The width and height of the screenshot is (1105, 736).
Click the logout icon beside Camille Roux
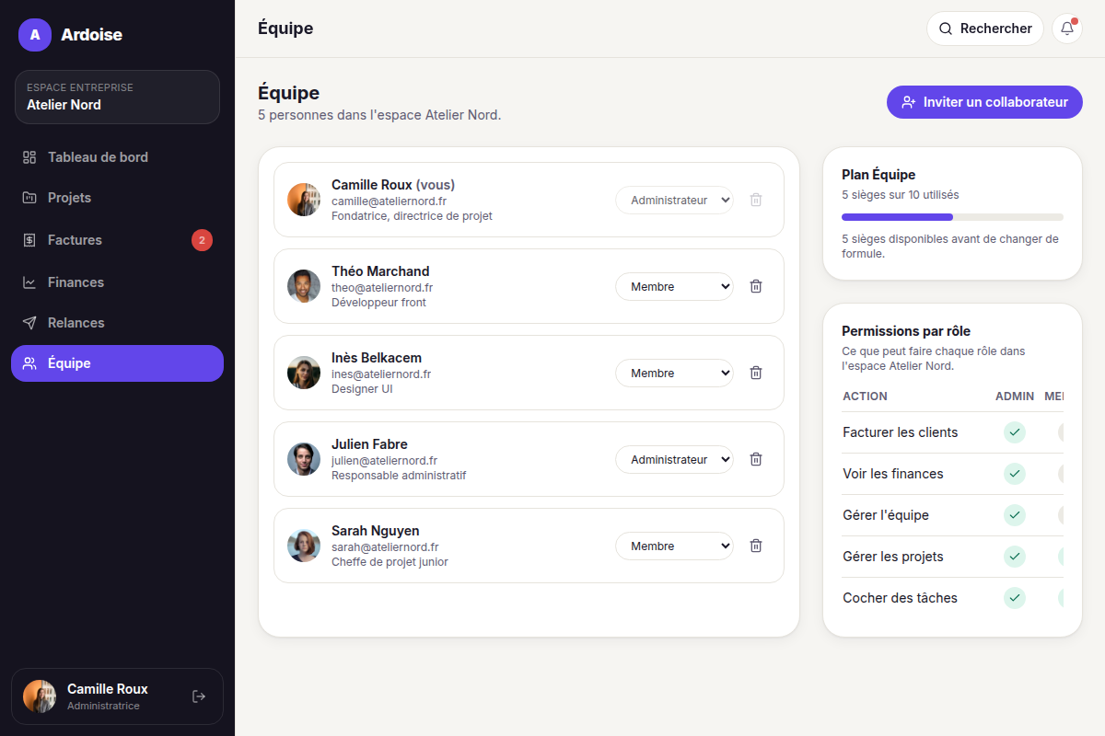click(199, 696)
